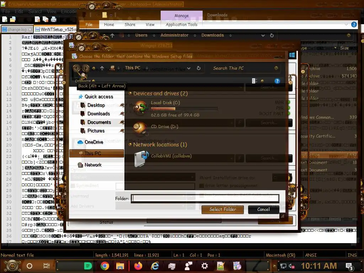
Task: Click ANSI encoding in status bar
Action: (311, 255)
